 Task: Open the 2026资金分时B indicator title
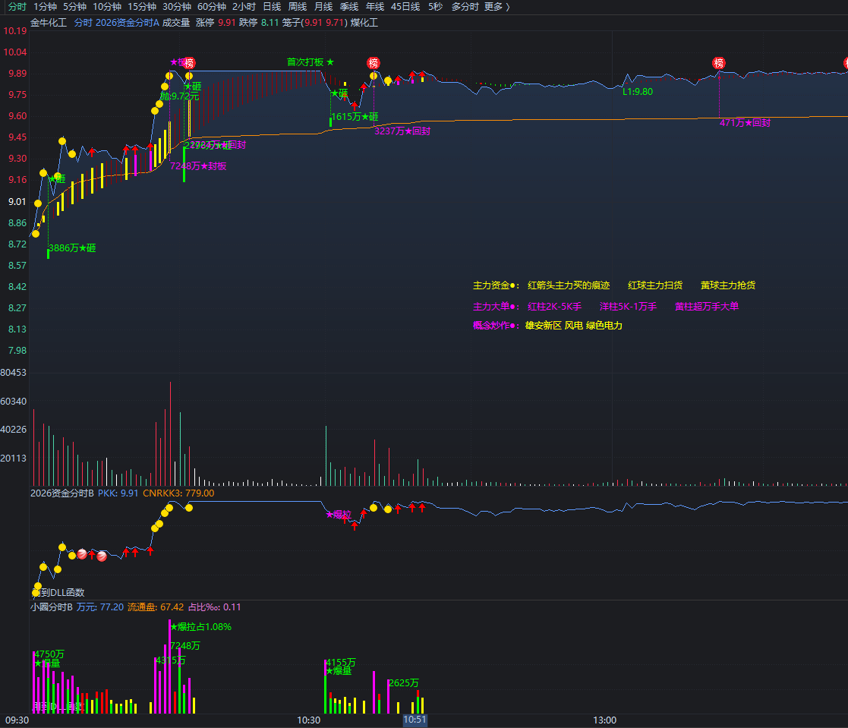[x=62, y=493]
